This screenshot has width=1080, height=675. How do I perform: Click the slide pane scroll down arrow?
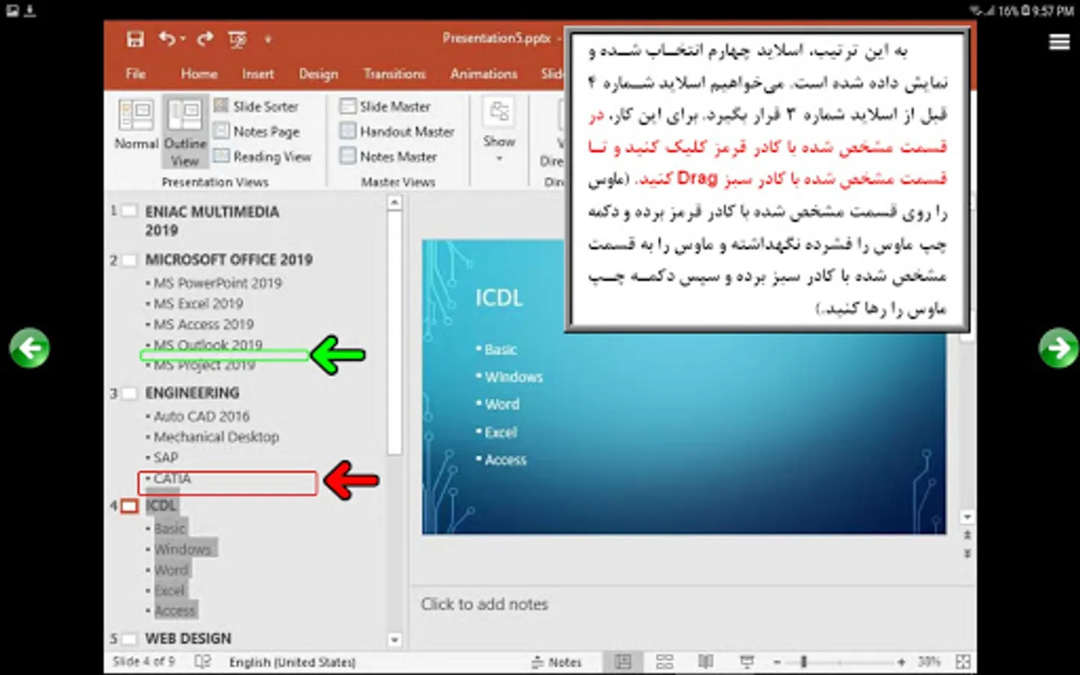click(x=967, y=517)
